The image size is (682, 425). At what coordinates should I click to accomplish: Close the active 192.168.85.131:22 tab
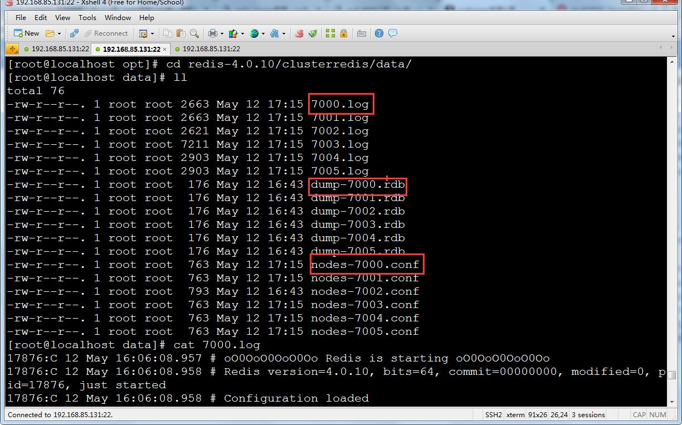[x=164, y=50]
